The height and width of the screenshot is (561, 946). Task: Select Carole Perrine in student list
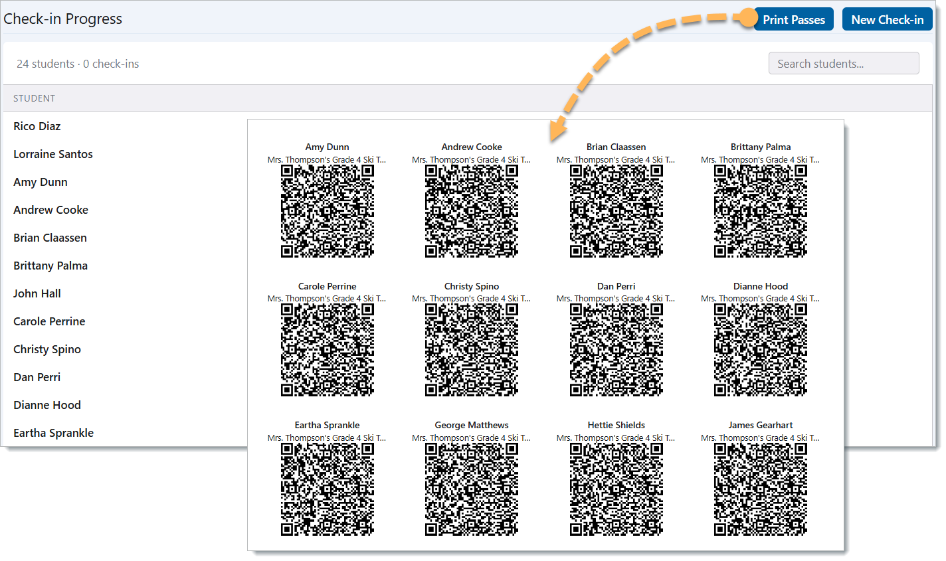click(49, 321)
